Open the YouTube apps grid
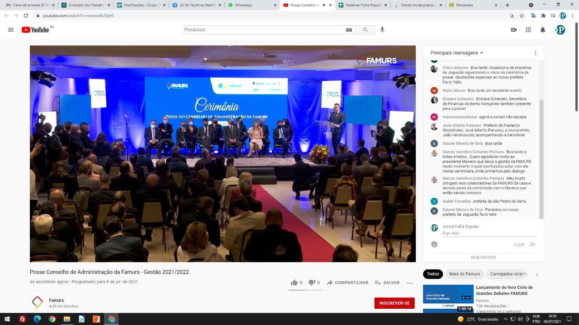The width and height of the screenshot is (579, 325). click(528, 30)
